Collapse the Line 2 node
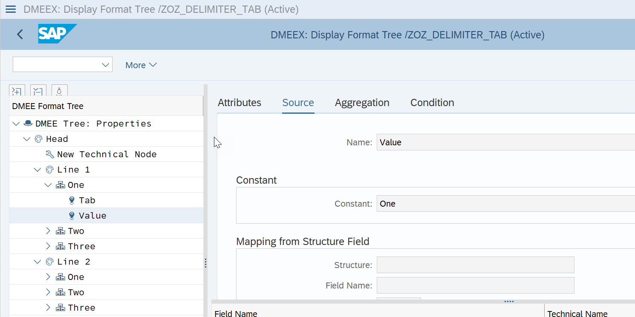 (x=38, y=262)
